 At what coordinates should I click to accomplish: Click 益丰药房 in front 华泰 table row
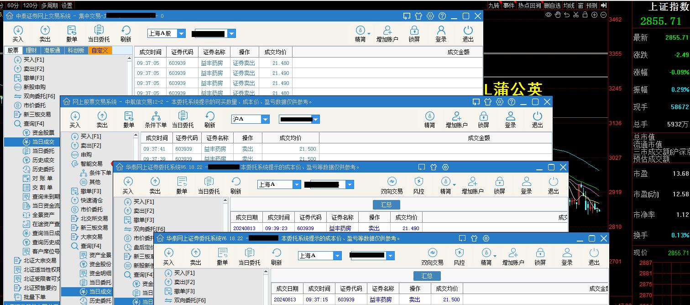pos(381,300)
